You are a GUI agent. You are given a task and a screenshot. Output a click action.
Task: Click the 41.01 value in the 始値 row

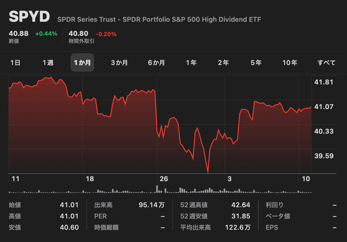[69, 205]
